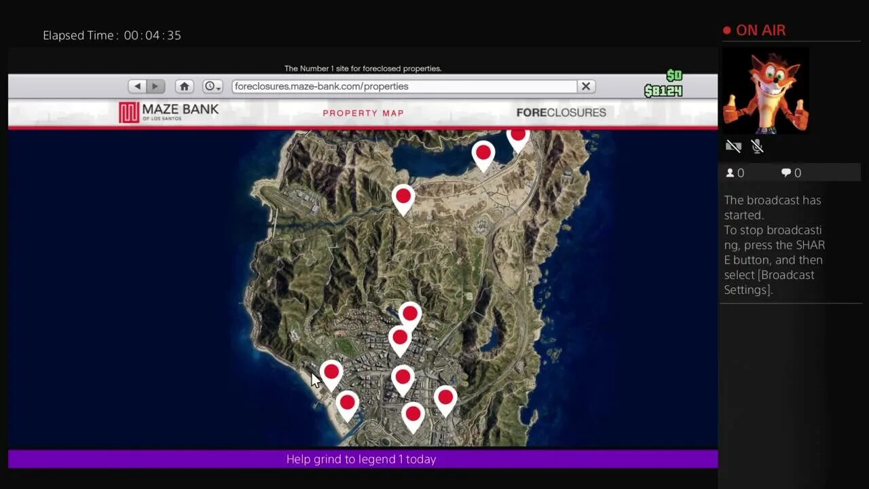Click the green $0 cash display
This screenshot has height=489, width=869.
tap(674, 75)
